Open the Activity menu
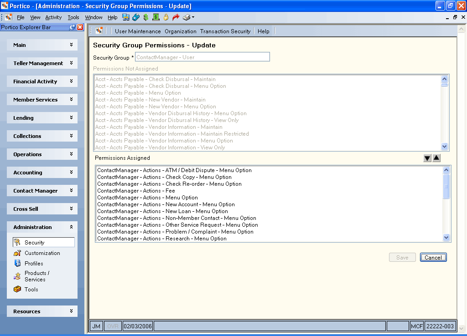This screenshot has height=336, width=467. tap(53, 17)
